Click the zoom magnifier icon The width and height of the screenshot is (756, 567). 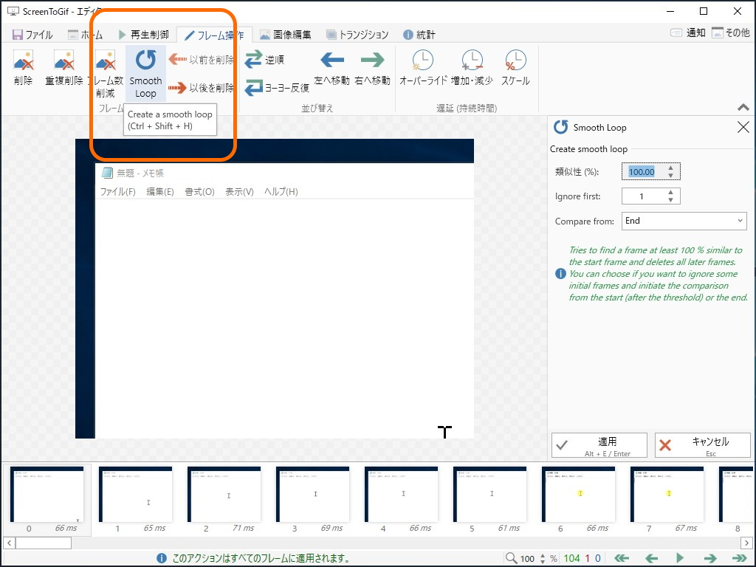click(511, 558)
